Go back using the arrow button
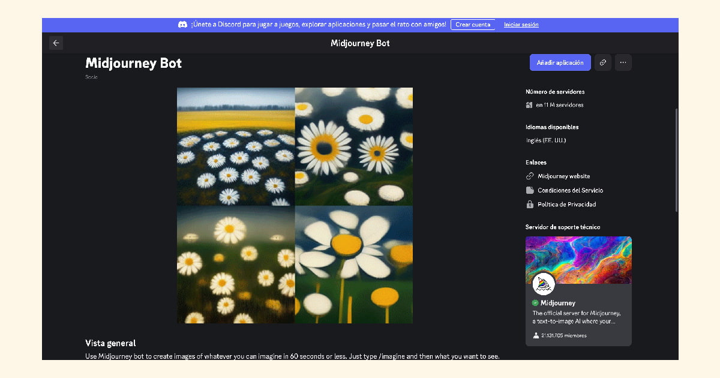This screenshot has width=720, height=378. (x=56, y=43)
